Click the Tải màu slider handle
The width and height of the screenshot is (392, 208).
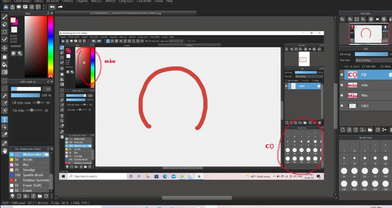[31, 110]
